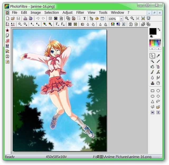Open the File menu
Image resolution: width=169 pixels, height=165 pixels.
(15, 12)
